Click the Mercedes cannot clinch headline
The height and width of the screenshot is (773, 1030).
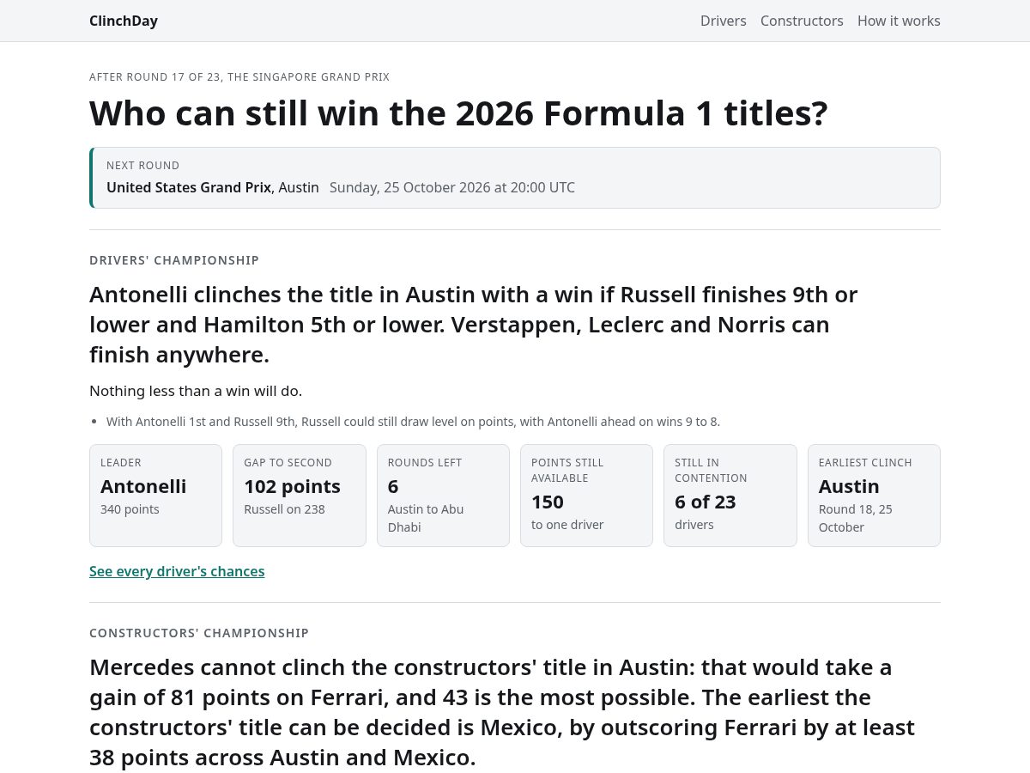(x=502, y=712)
